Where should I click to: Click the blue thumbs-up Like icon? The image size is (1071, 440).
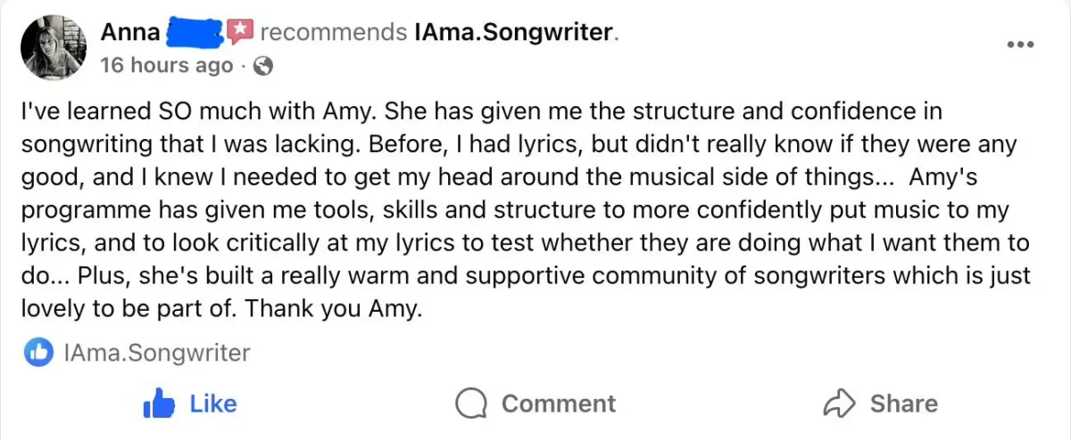click(x=158, y=403)
